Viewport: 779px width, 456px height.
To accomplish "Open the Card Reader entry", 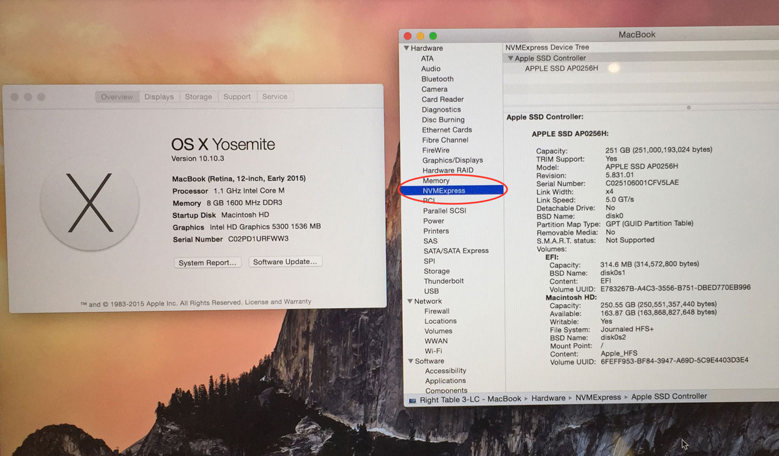I will 443,99.
